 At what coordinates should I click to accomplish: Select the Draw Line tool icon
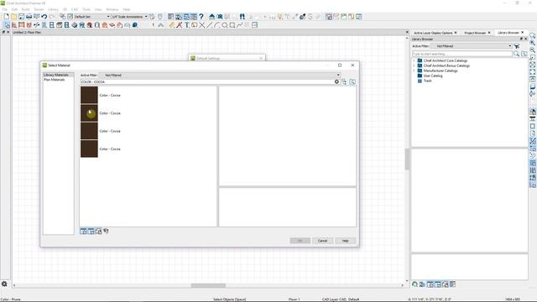(209, 25)
